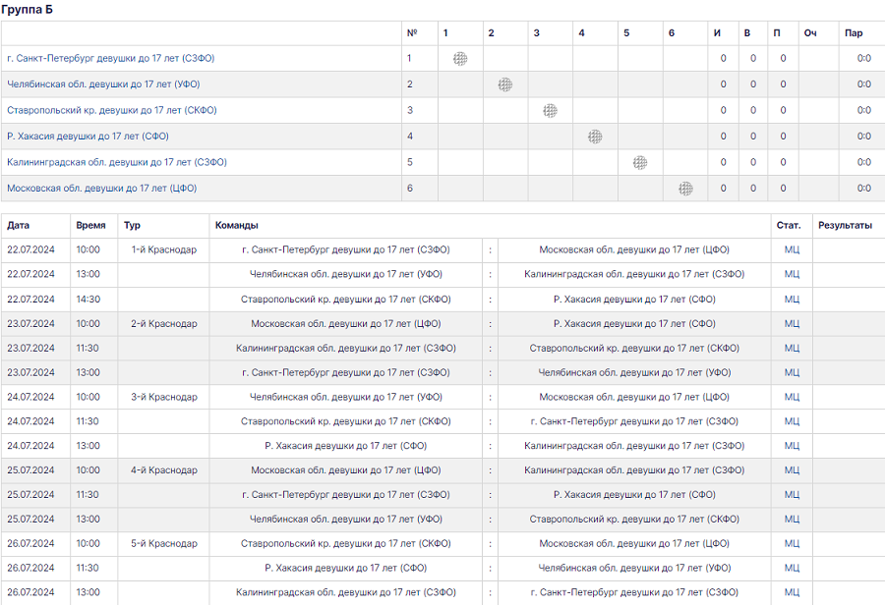Viewport: 885px width, 605px height.
Task: Click Челябинская обл. home team in 22.07.2024 13:00 match
Action: pyautogui.click(x=346, y=274)
